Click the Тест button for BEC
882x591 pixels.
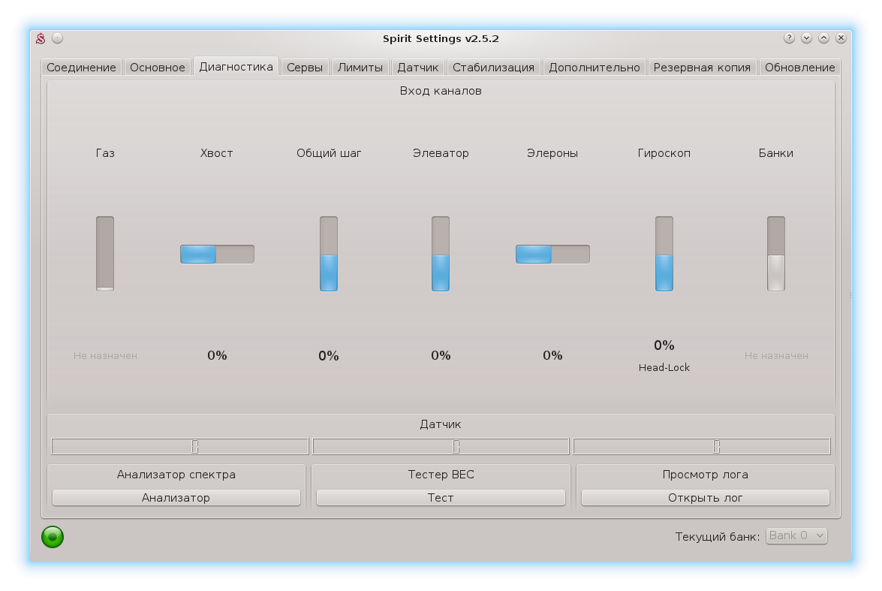[441, 498]
